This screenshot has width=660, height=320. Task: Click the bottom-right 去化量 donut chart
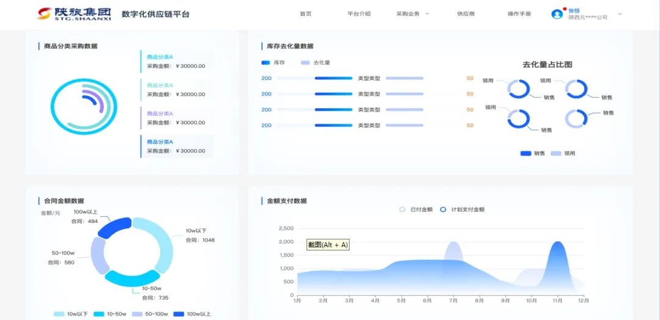pyautogui.click(x=576, y=118)
